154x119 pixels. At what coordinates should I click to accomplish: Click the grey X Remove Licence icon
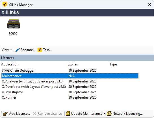tap(34, 114)
